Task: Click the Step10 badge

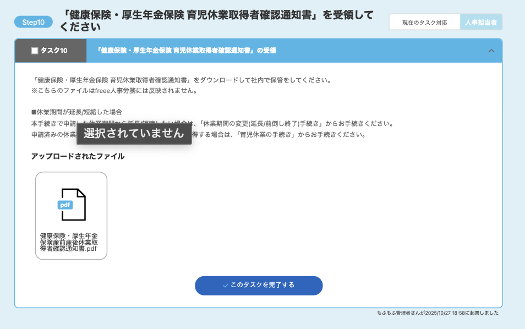Action: pyautogui.click(x=34, y=22)
